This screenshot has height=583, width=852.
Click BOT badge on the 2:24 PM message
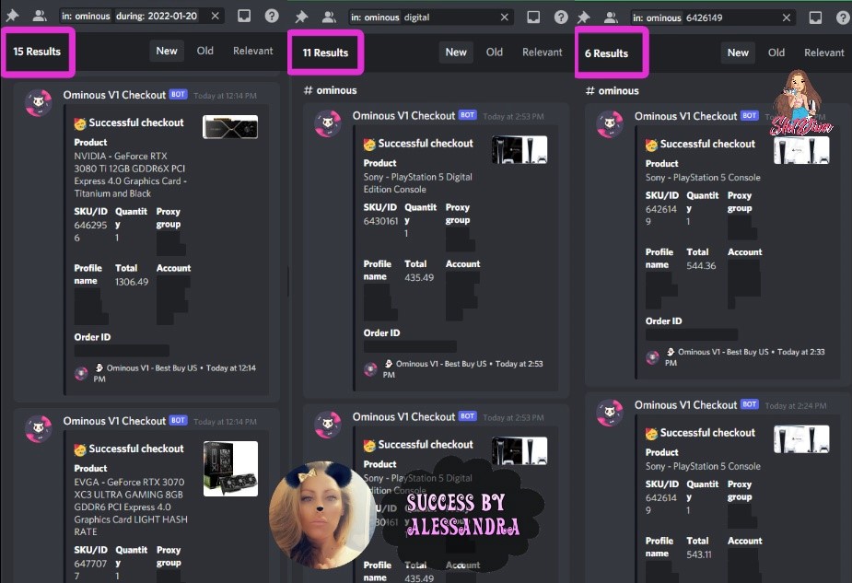click(750, 403)
